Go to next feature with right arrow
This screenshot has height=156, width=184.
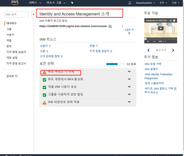pyautogui.click(x=173, y=50)
